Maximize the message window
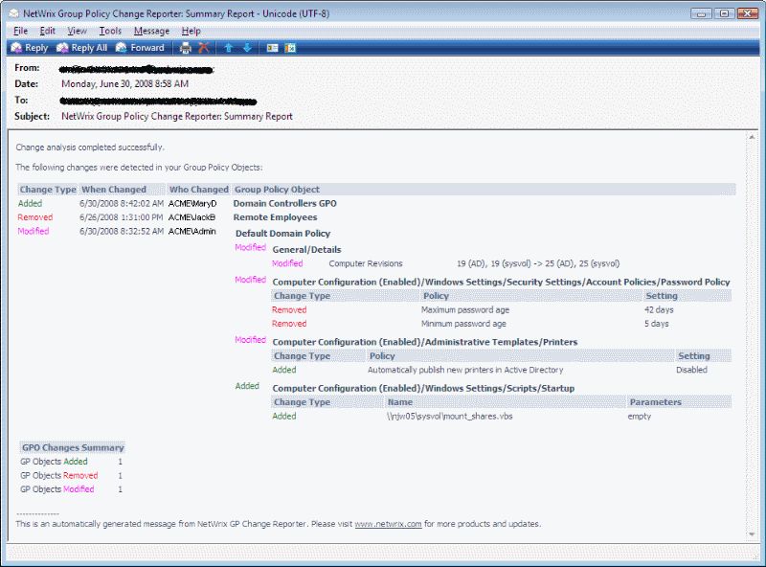 (724, 12)
